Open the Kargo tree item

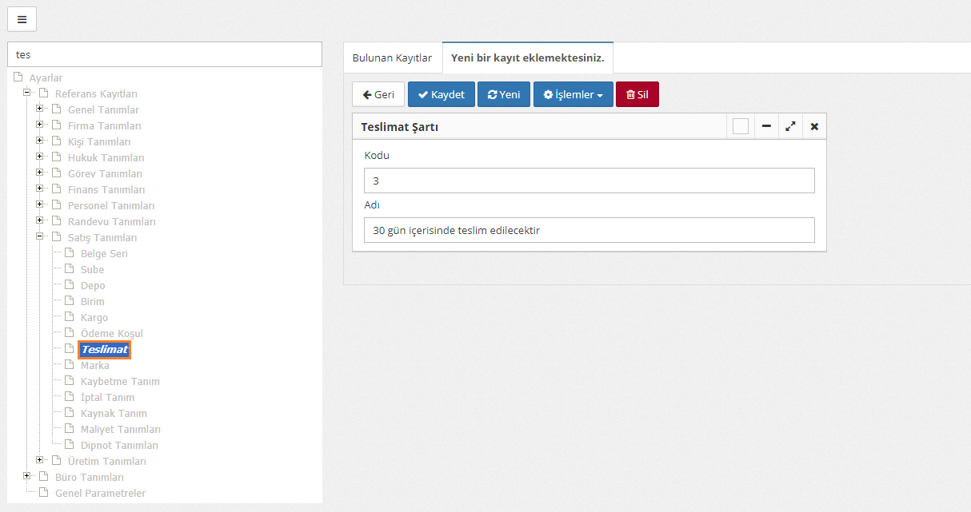coord(94,317)
